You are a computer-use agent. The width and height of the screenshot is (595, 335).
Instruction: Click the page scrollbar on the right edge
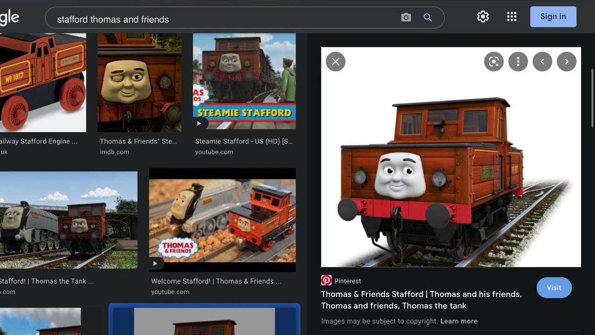pyautogui.click(x=592, y=98)
